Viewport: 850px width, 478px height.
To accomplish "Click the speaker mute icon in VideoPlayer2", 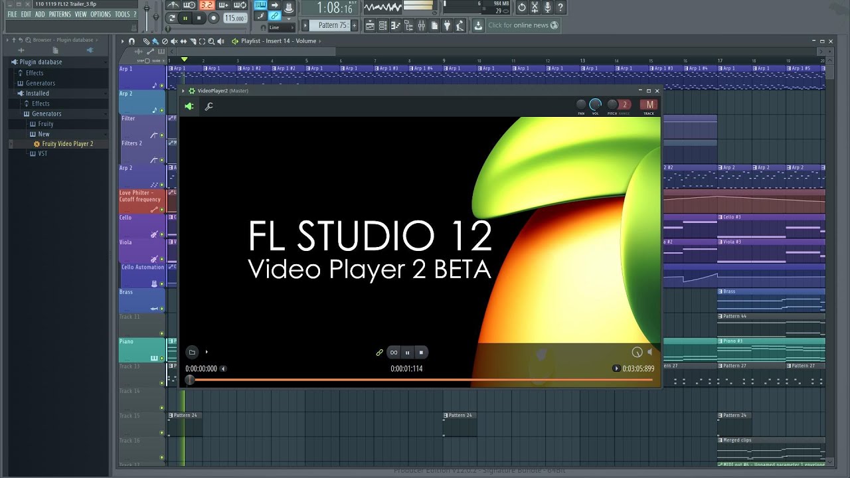I will [x=650, y=352].
